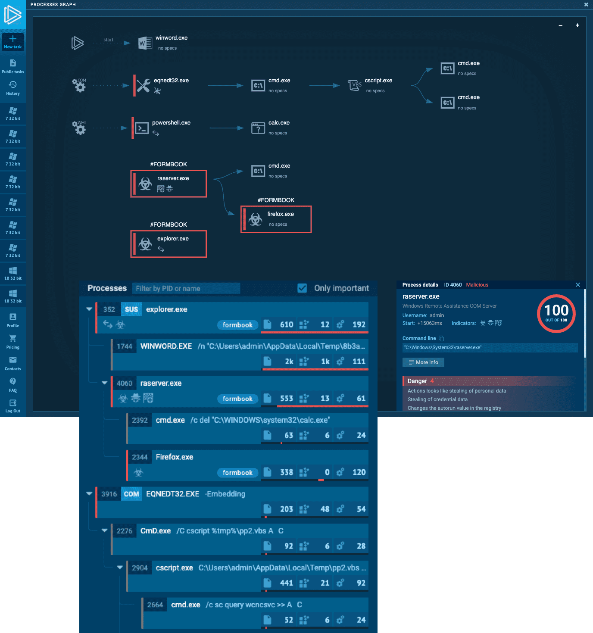593x633 pixels.
Task: Copy the command line via the copy icon
Action: (x=441, y=338)
